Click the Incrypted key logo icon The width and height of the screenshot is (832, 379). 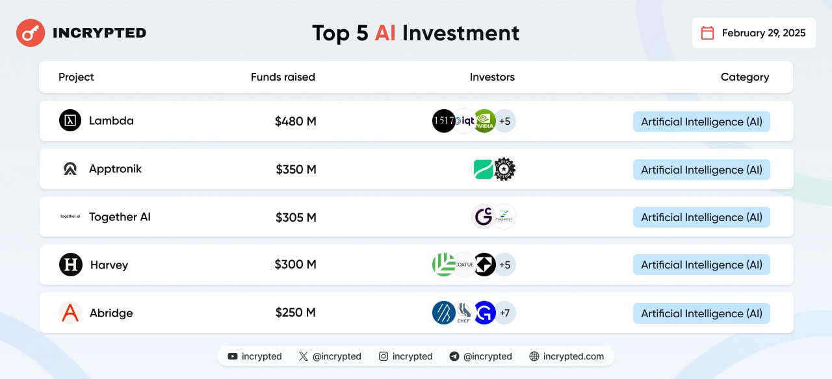pyautogui.click(x=31, y=33)
